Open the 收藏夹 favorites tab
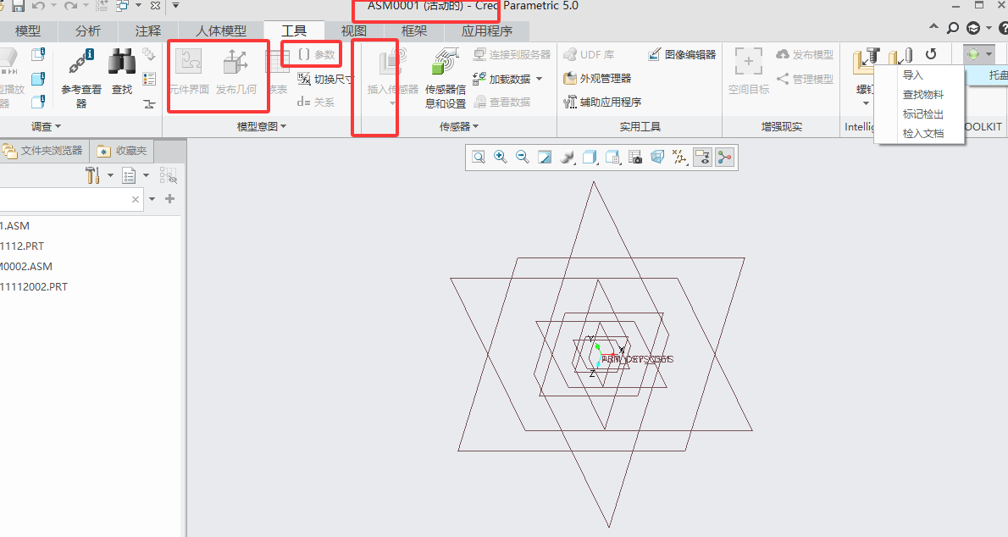This screenshot has width=1008, height=537. [122, 151]
